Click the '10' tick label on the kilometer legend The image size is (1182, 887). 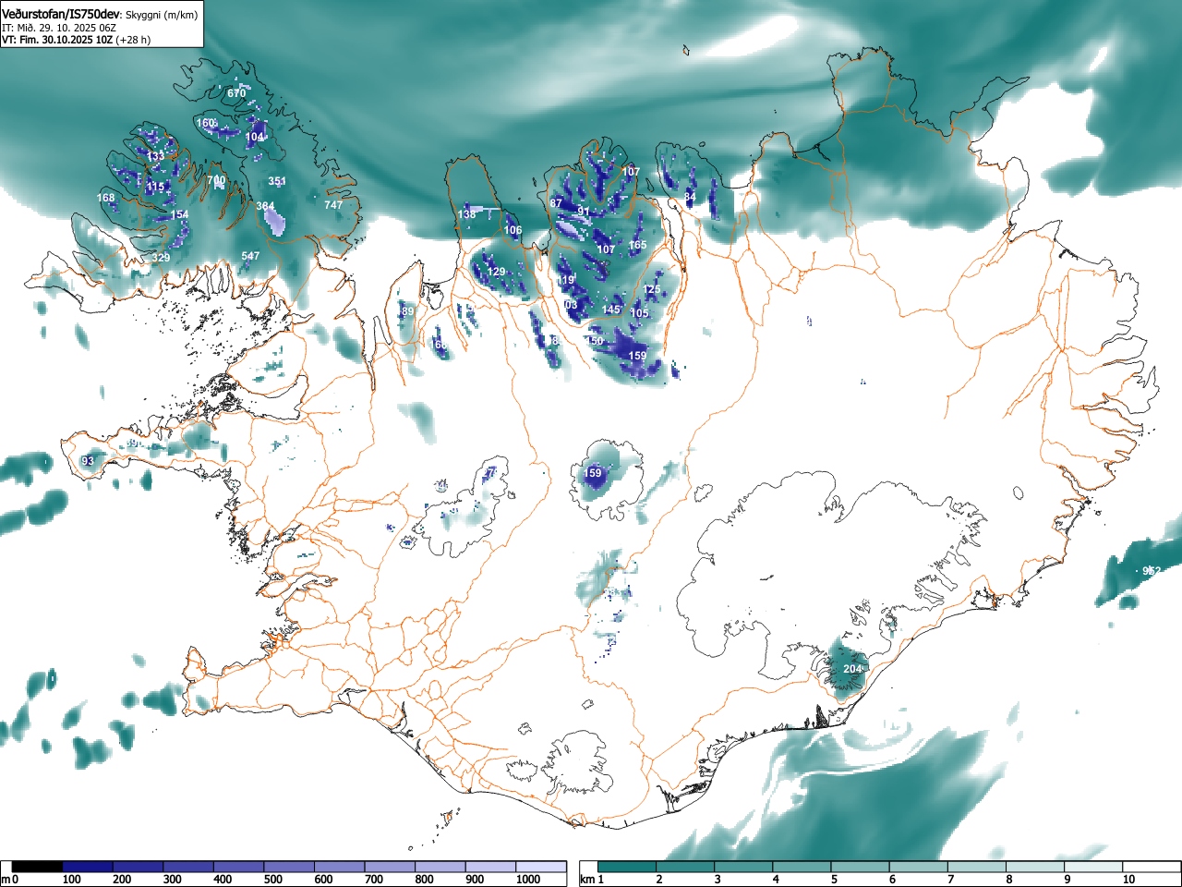point(1128,880)
